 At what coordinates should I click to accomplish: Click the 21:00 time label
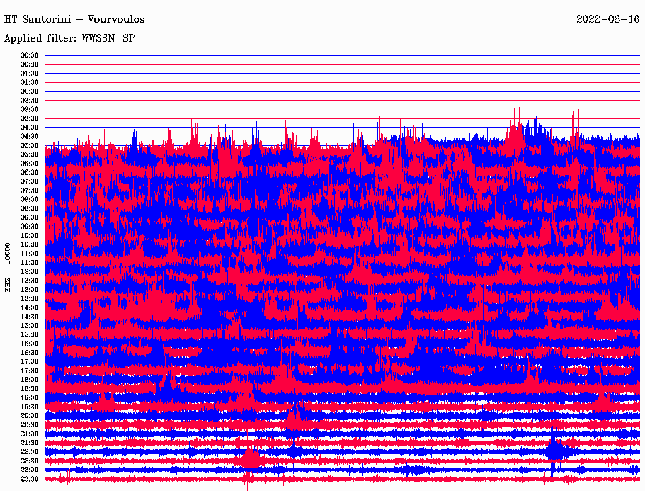coord(30,434)
